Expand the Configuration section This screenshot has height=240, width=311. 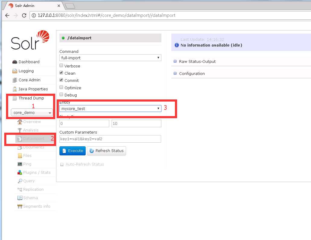click(x=192, y=74)
